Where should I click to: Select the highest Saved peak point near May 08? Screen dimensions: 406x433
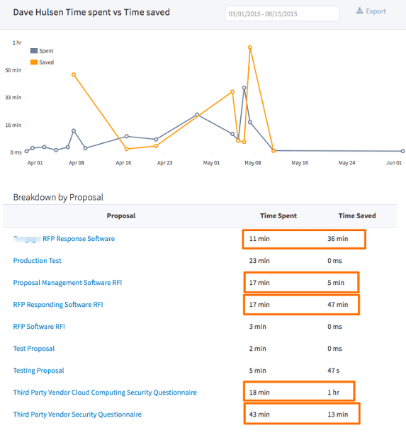pyautogui.click(x=250, y=47)
